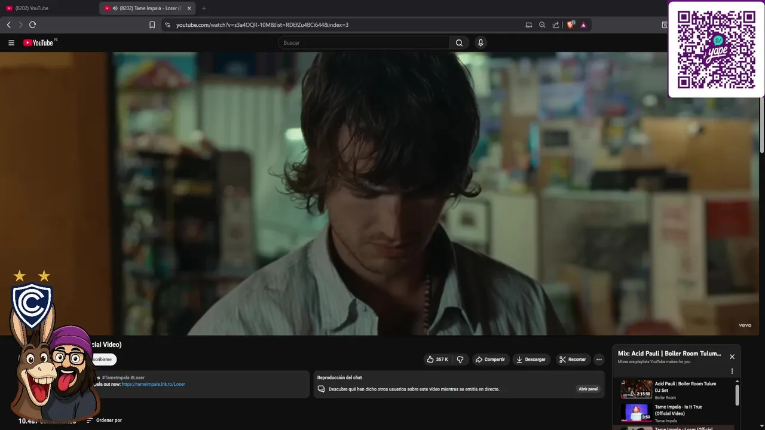765x430 pixels.
Task: Switch to first YouTube tab
Action: tap(49, 8)
